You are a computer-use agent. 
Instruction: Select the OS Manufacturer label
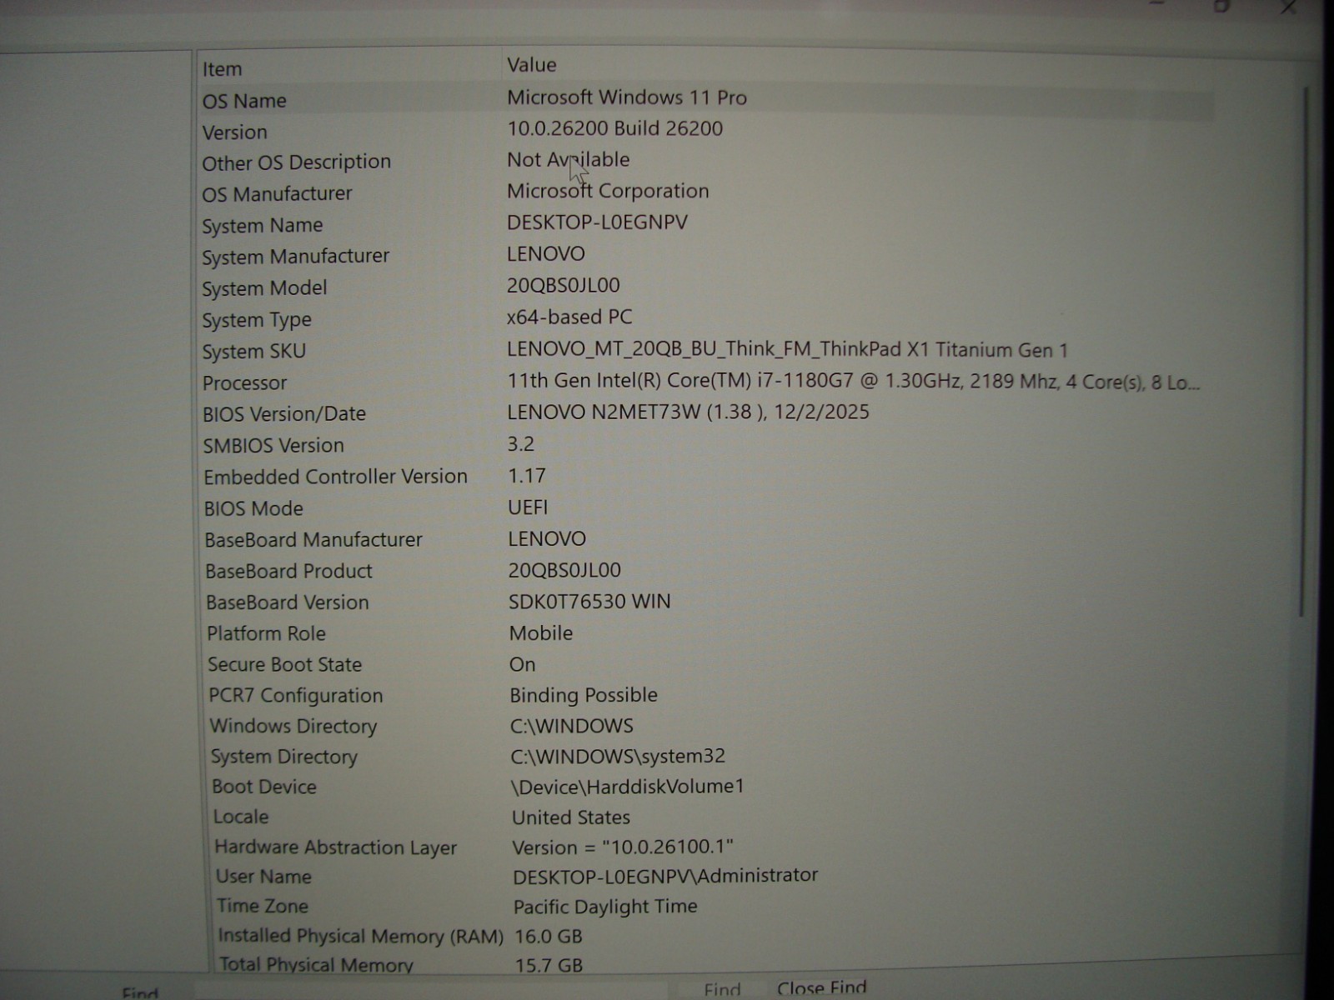[277, 194]
